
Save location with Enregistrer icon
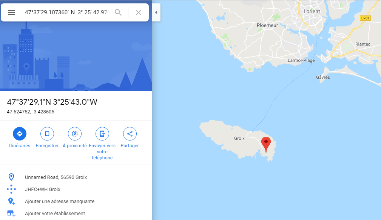47,134
